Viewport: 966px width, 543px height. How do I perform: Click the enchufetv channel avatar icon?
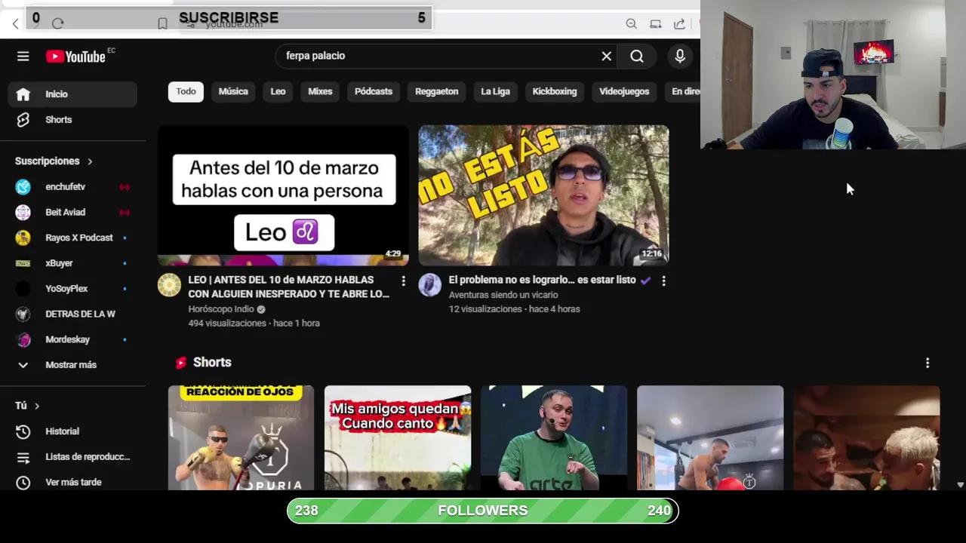pos(23,187)
